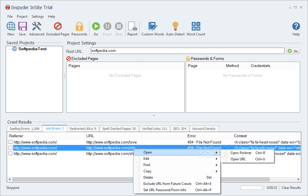Open Passwords padlock toolbar icon

[x=79, y=29]
